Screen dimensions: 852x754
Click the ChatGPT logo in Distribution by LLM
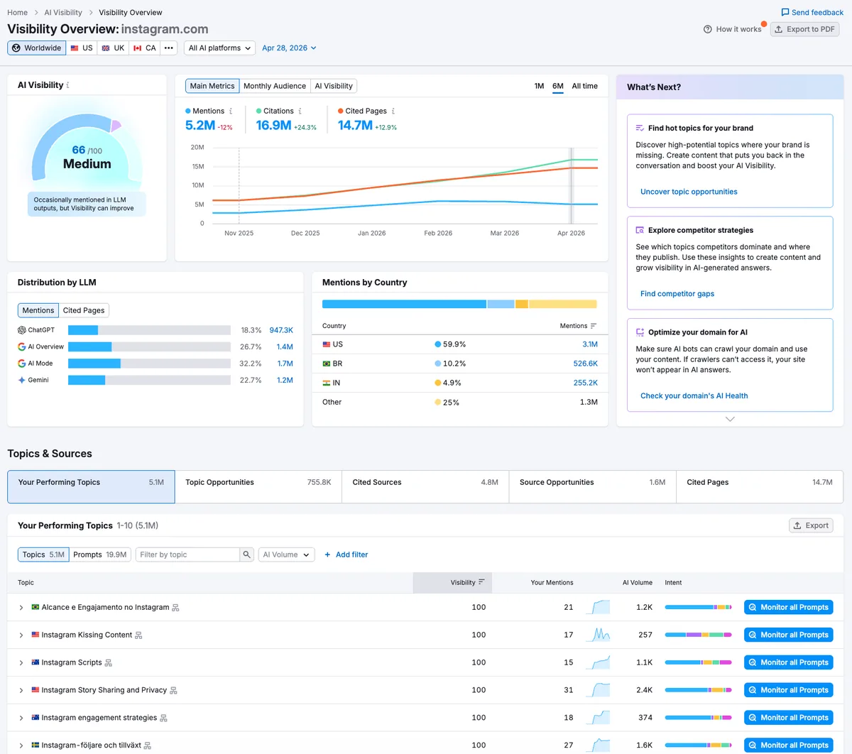point(22,330)
